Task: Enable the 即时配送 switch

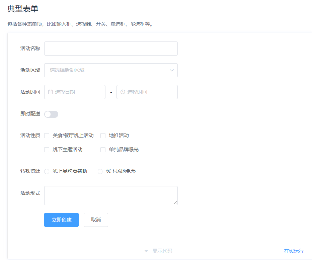Action: (x=51, y=114)
